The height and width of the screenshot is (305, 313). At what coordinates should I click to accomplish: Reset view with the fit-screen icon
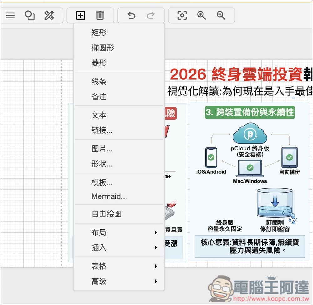pos(182,15)
